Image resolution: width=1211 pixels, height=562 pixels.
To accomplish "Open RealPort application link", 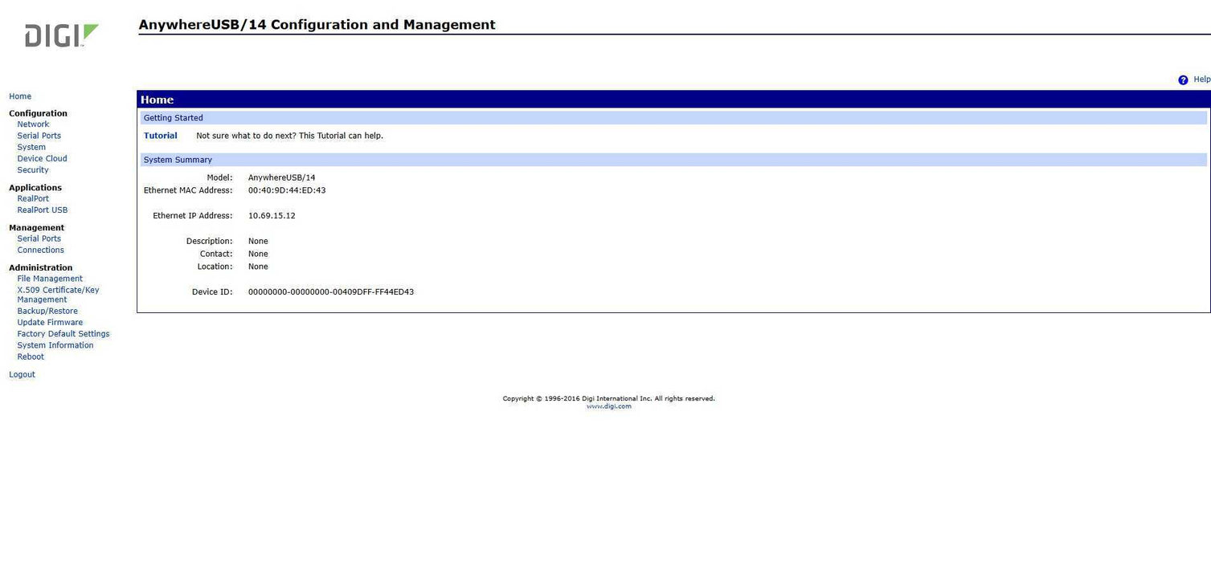I will [33, 198].
